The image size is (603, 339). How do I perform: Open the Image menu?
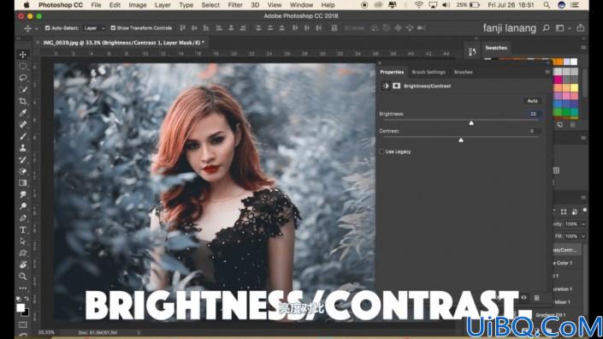pyautogui.click(x=138, y=5)
